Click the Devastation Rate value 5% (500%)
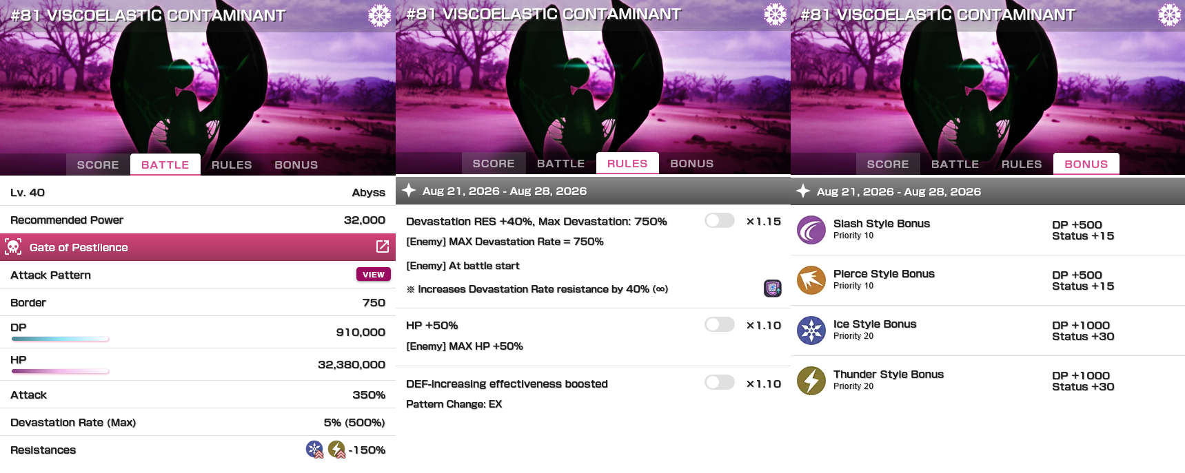Viewport: 1185px width, 473px height. pyautogui.click(x=354, y=422)
